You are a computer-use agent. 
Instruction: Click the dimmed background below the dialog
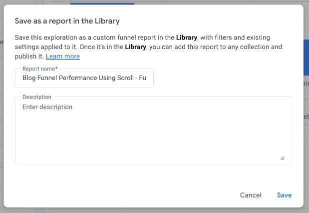click(x=150, y=210)
